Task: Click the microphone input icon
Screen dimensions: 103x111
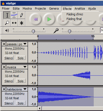Action: (x=56, y=31)
